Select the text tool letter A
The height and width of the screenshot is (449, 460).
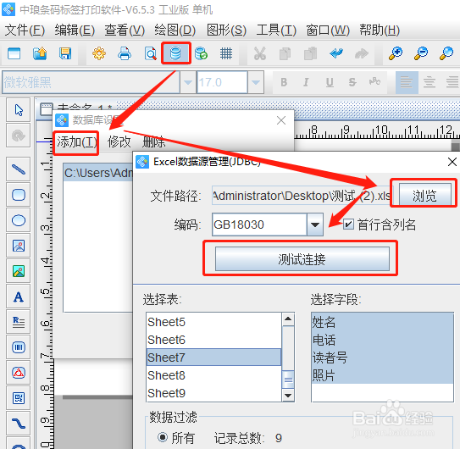coord(19,297)
